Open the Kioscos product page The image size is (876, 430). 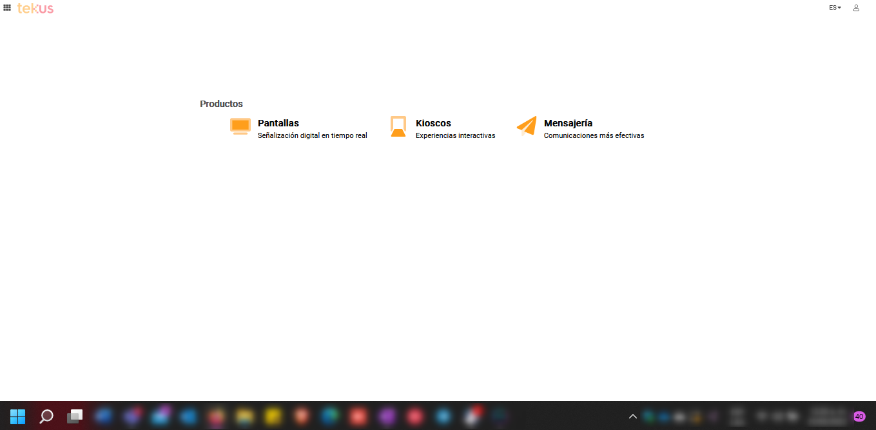click(x=434, y=123)
